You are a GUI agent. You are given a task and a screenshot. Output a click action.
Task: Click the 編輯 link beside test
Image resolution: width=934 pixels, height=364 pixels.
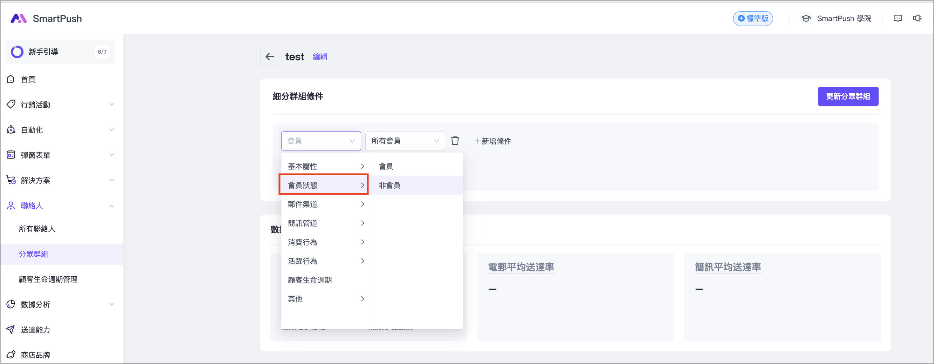click(x=320, y=57)
